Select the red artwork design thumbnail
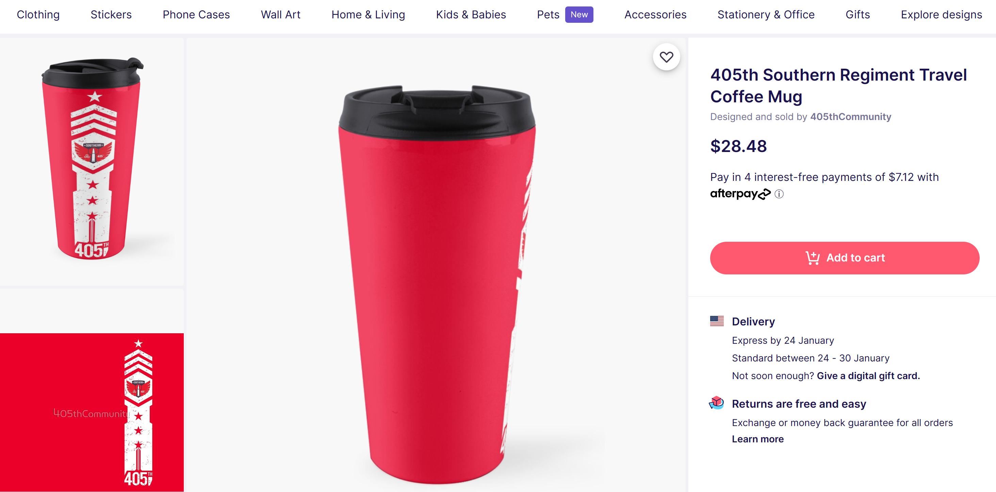The height and width of the screenshot is (492, 996). point(92,412)
